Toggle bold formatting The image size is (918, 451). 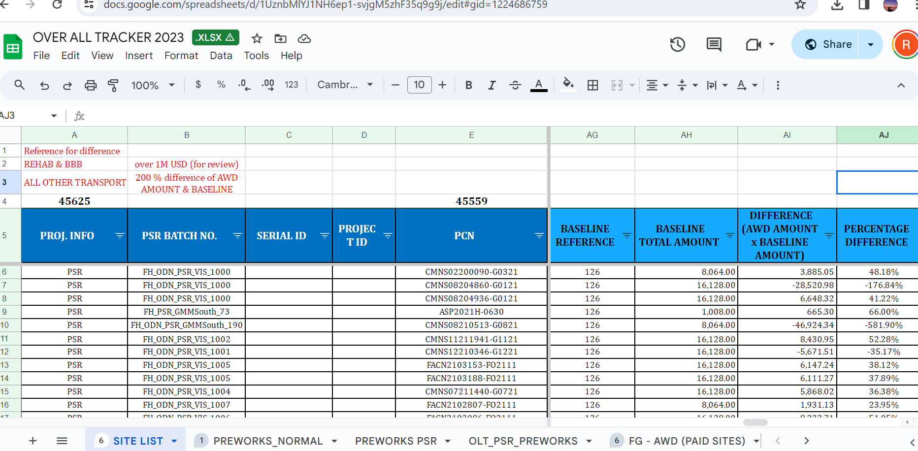point(469,85)
